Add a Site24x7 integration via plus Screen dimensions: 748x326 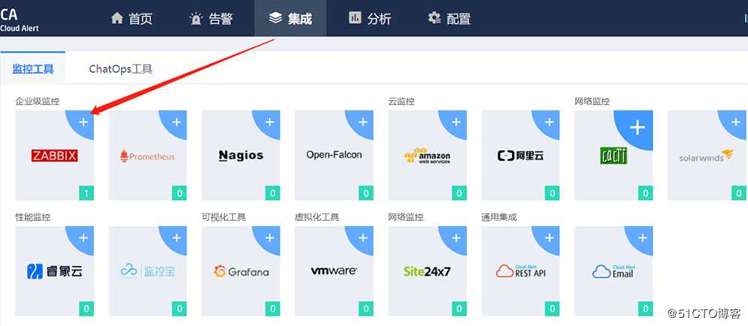[x=456, y=237]
